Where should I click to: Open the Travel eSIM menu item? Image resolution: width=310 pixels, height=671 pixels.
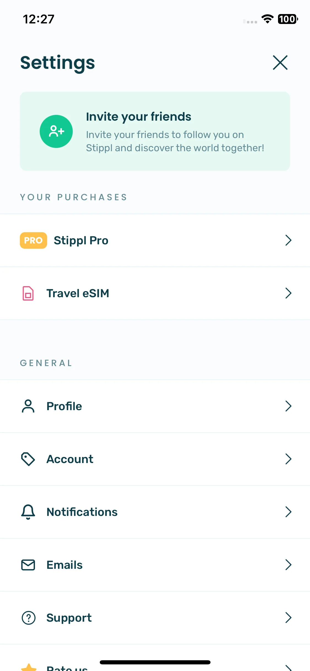click(155, 293)
